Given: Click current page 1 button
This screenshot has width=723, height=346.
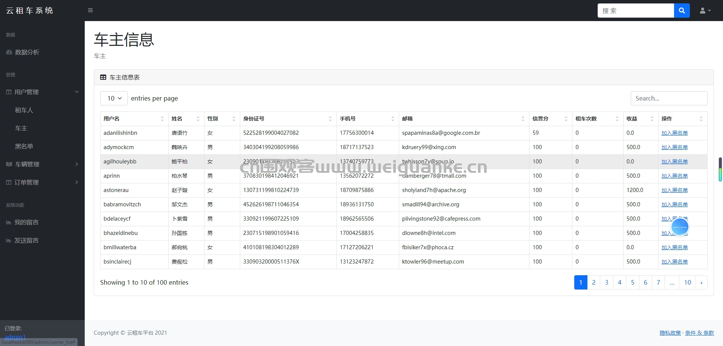Looking at the screenshot, I should [581, 282].
